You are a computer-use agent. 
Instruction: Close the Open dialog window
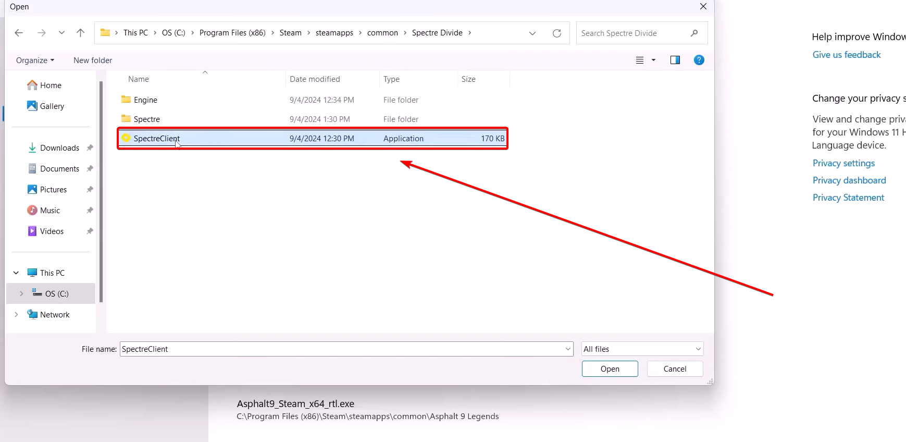pyautogui.click(x=703, y=7)
